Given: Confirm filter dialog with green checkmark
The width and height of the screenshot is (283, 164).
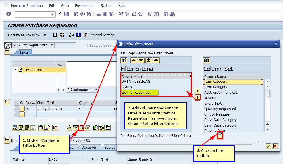Looking at the screenshot, I should 269,146.
